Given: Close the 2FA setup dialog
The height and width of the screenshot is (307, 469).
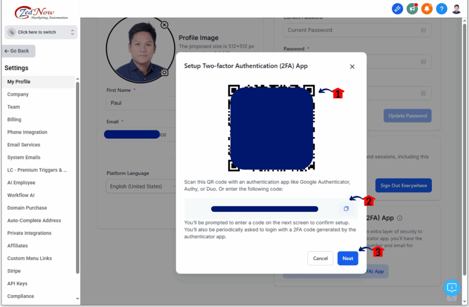Looking at the screenshot, I should pos(352,66).
